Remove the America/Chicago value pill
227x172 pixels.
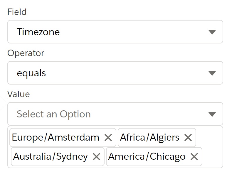(194, 157)
